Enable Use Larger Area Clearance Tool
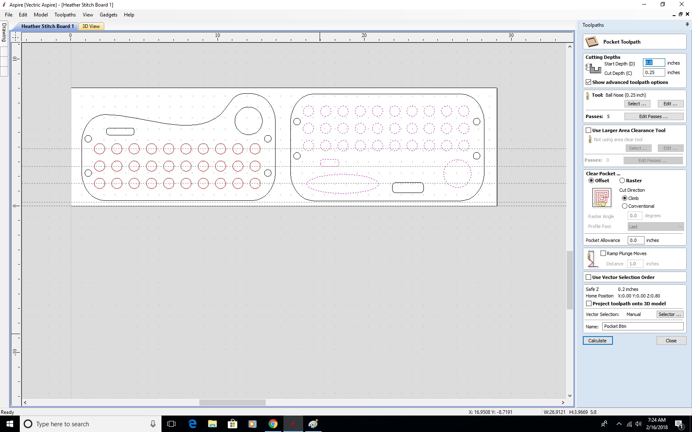 tap(589, 130)
